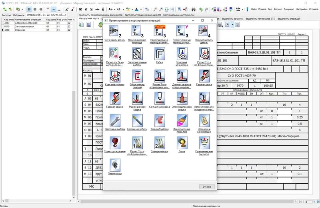Open the 'Формат' menu
320x208 pixels.
tap(278, 9)
